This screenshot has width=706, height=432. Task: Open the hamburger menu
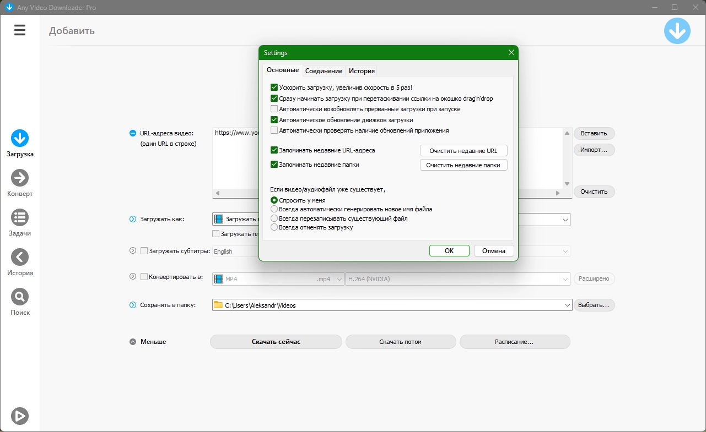click(20, 30)
